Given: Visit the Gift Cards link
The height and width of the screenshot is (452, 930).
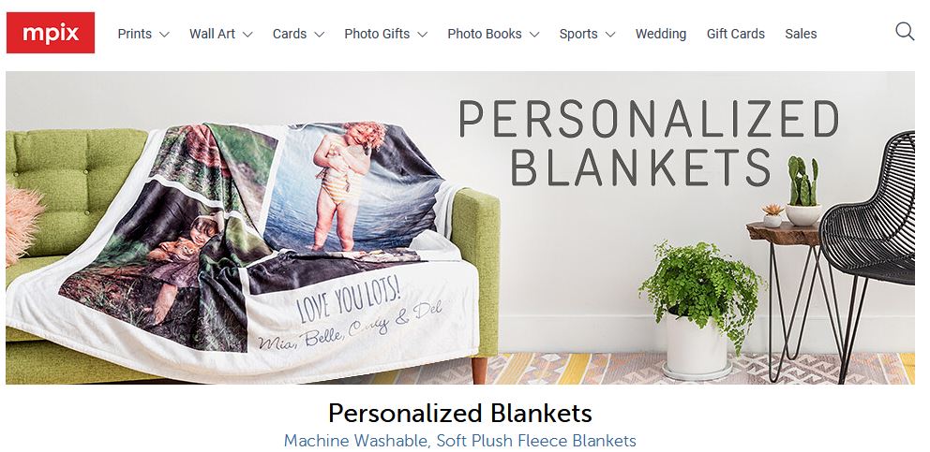Looking at the screenshot, I should pos(735,34).
